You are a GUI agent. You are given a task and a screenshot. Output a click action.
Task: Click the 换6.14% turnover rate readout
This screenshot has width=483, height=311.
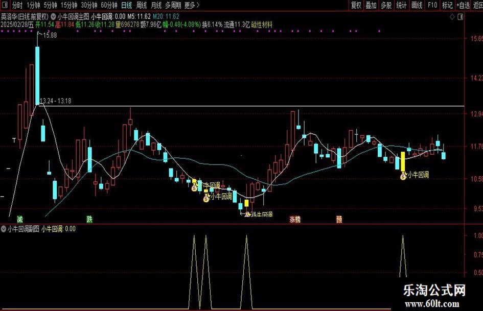(x=212, y=25)
